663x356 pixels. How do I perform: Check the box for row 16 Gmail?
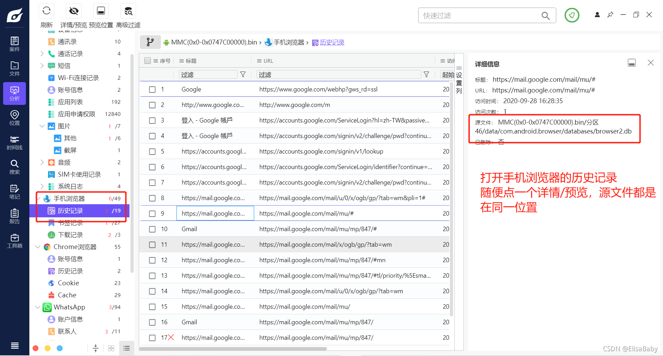click(x=152, y=322)
